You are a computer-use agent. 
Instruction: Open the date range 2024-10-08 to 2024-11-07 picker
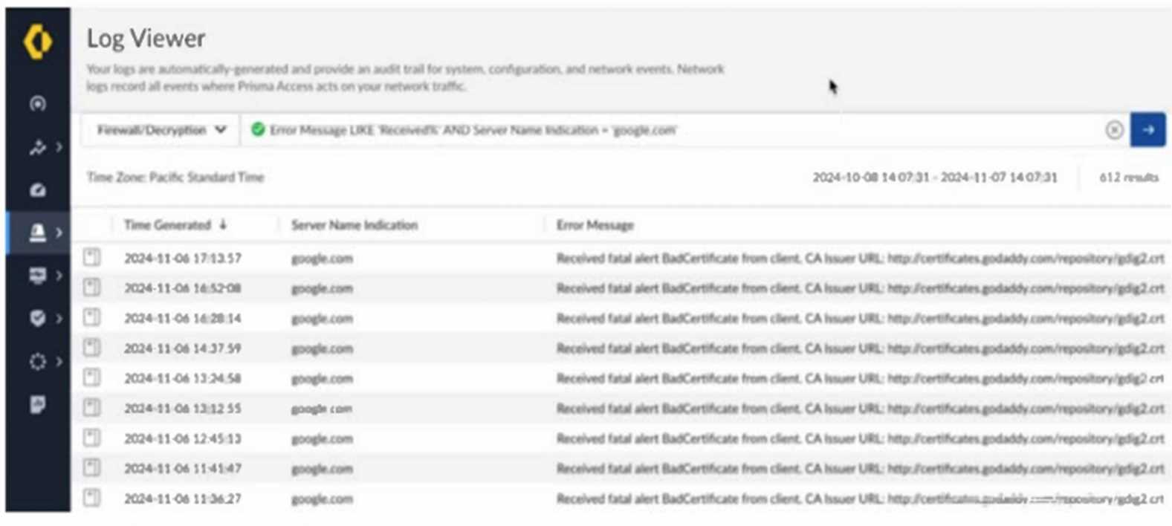click(x=934, y=178)
